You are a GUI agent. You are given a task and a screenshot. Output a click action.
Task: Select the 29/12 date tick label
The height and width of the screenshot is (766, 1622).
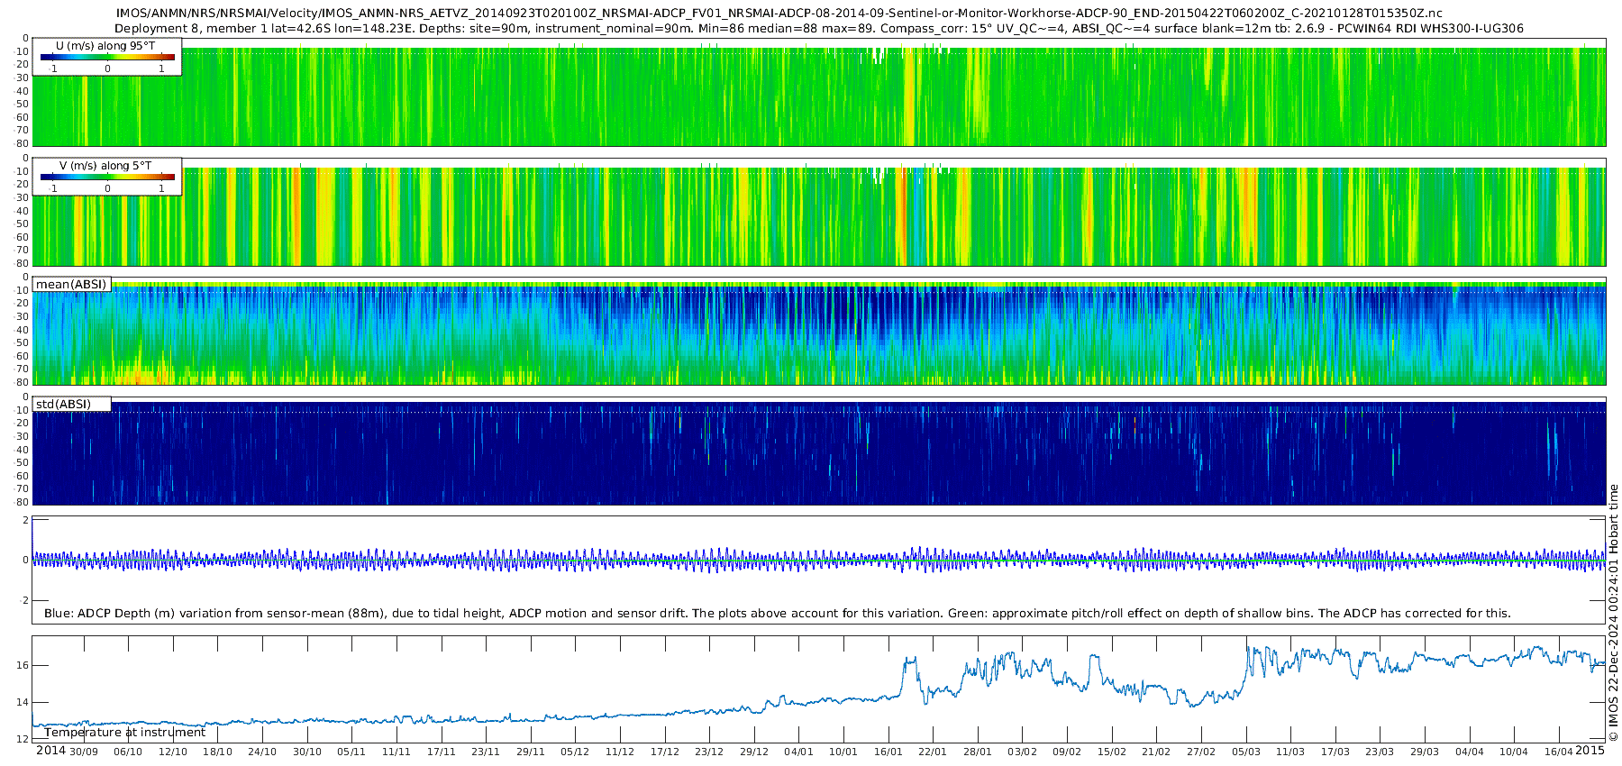pyautogui.click(x=754, y=752)
